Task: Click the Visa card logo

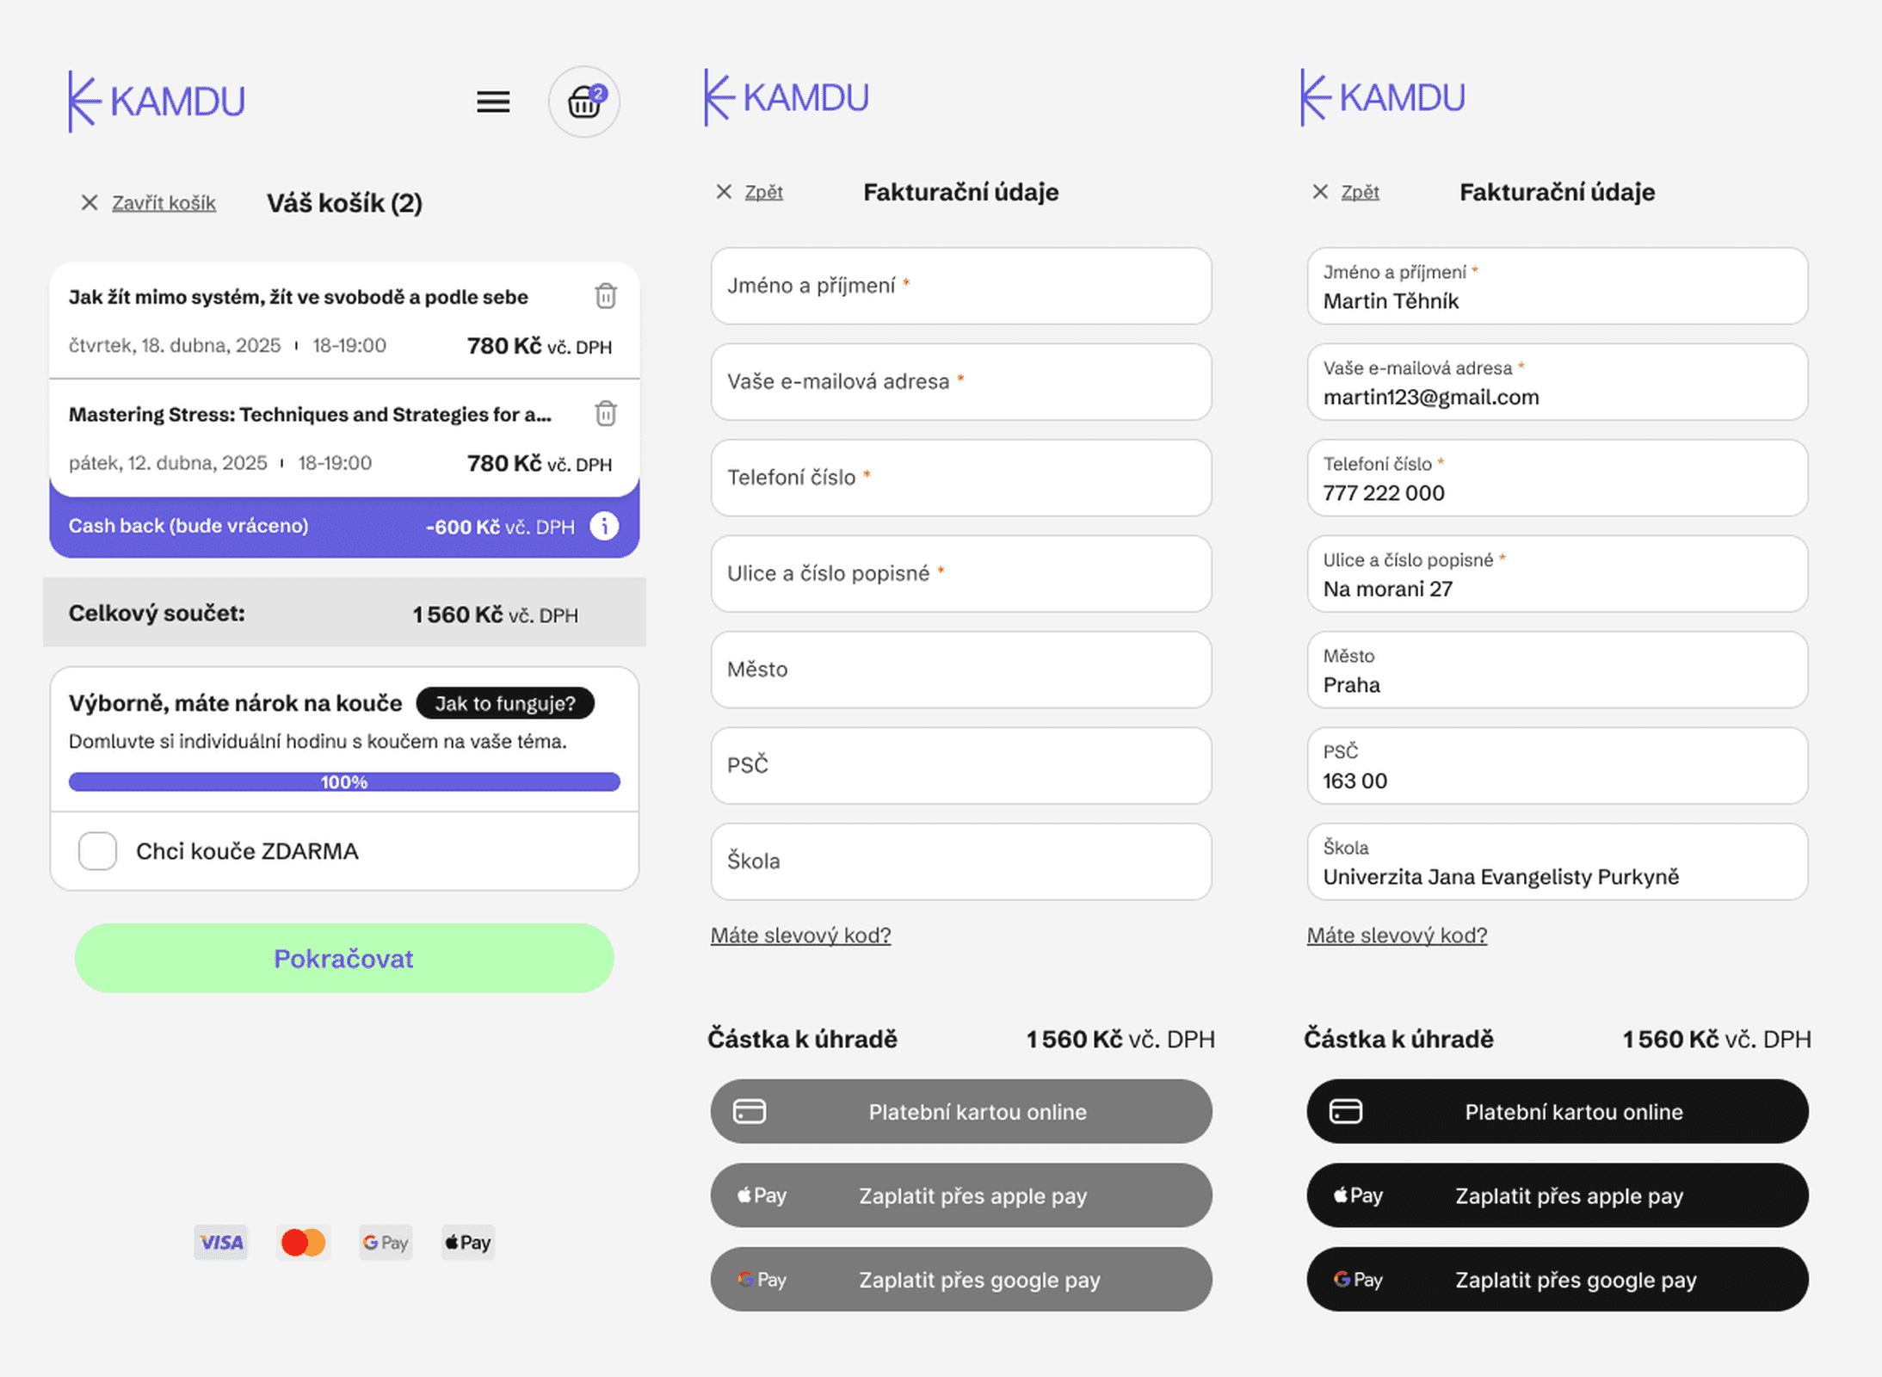Action: coord(221,1242)
